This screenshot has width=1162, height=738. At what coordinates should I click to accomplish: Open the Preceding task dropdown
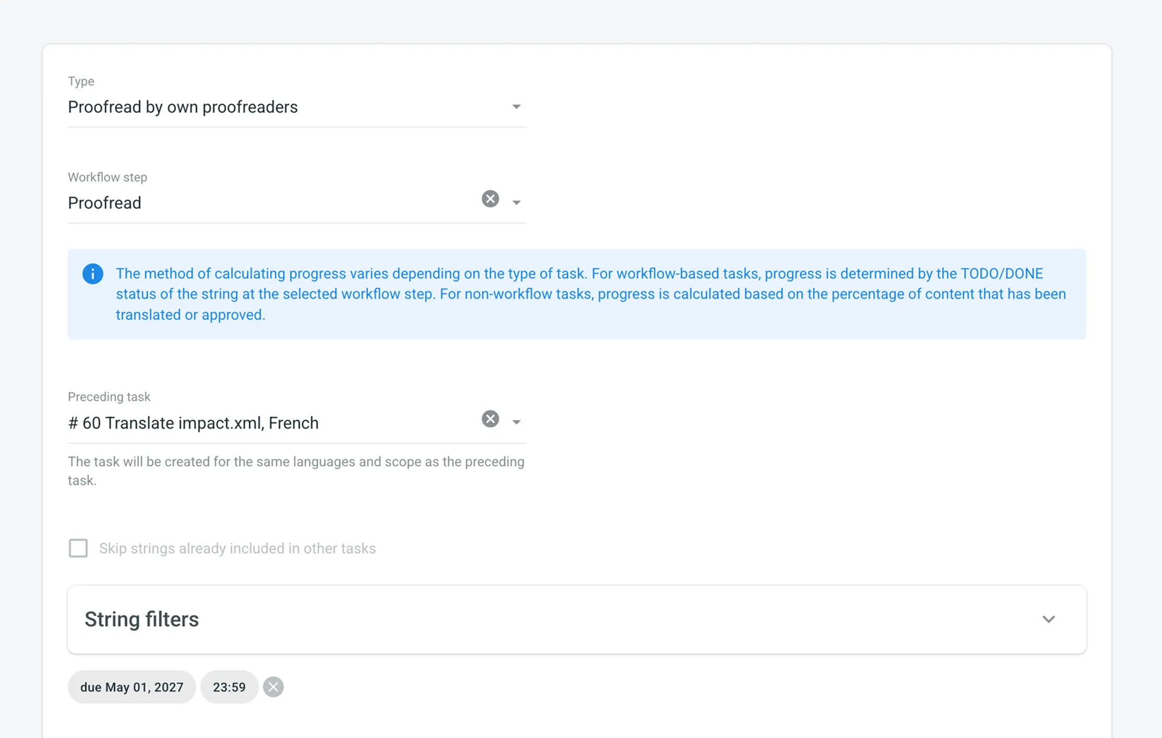tap(516, 421)
